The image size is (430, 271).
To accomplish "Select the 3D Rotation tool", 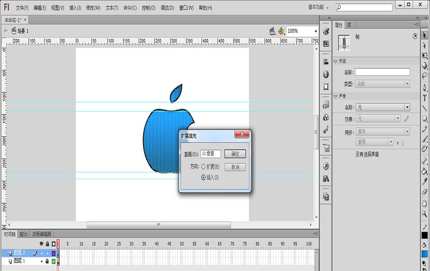I will tap(425, 66).
